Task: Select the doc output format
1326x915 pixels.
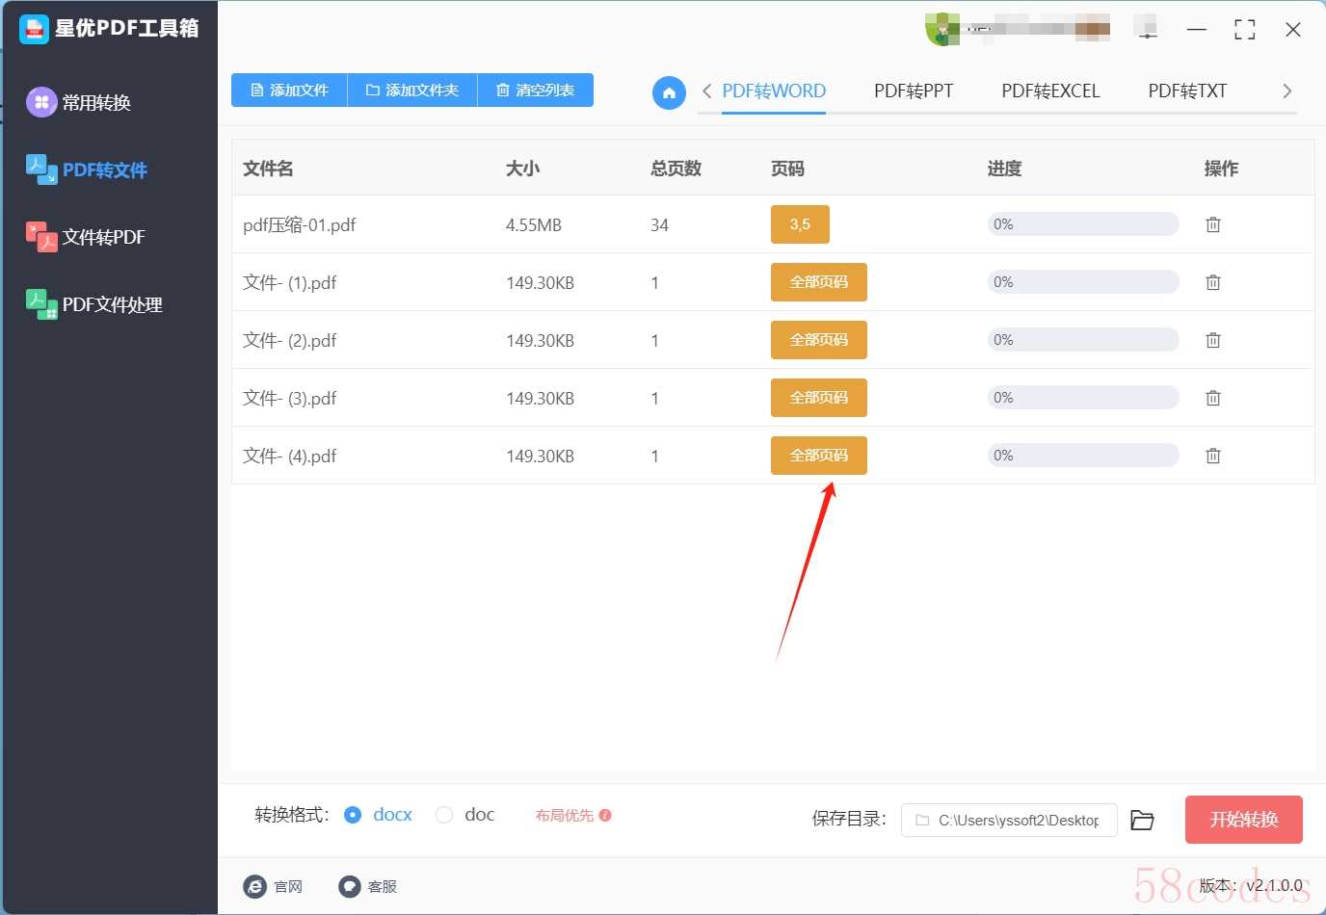Action: (x=465, y=815)
